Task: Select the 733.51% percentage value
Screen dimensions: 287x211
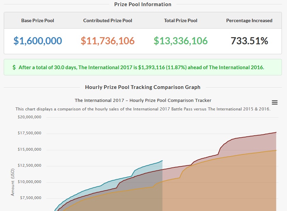Action: (x=249, y=41)
